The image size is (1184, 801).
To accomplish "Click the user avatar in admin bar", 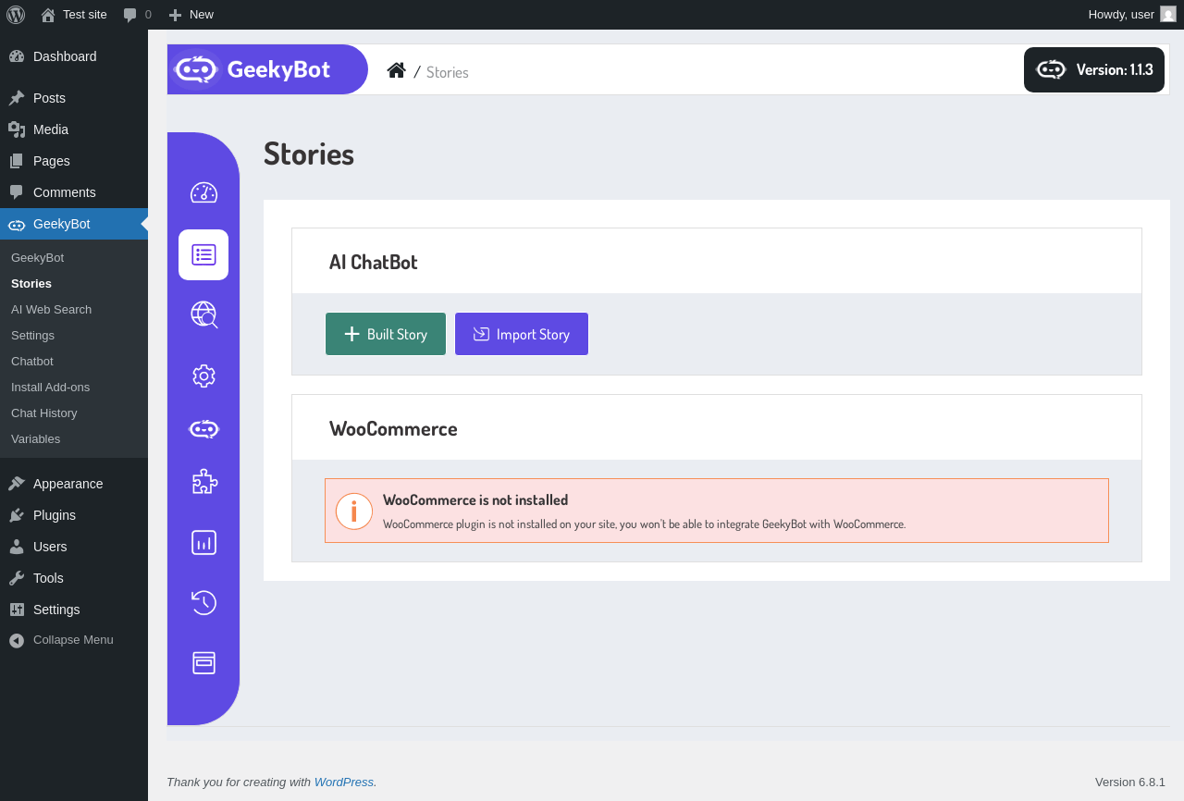I will click(1168, 14).
